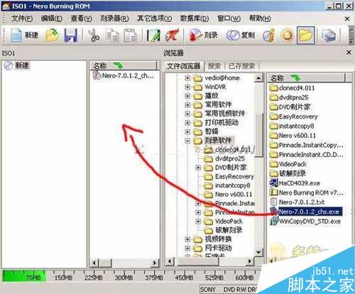Switch to the 搜索 tab
The width and height of the screenshot is (355, 294).
pyautogui.click(x=214, y=66)
